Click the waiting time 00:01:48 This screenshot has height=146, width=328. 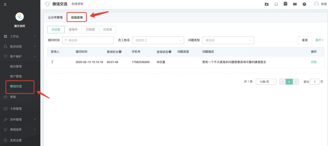coord(112,62)
